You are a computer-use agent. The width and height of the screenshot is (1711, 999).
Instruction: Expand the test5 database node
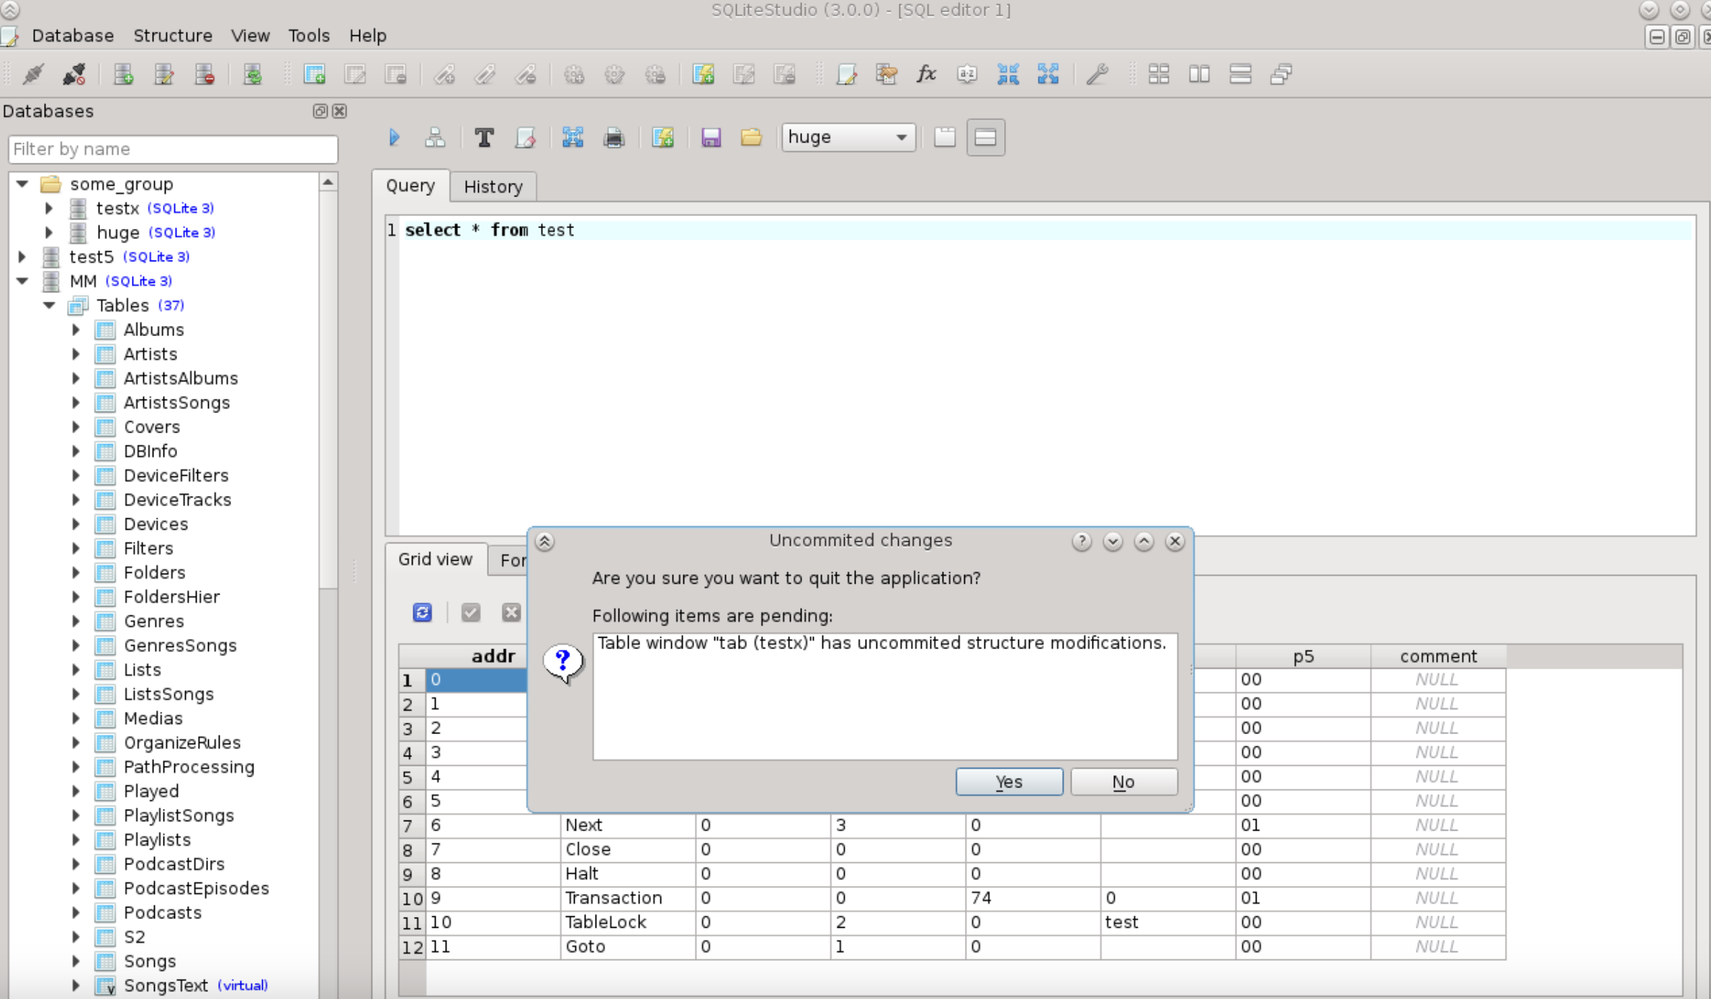click(22, 257)
